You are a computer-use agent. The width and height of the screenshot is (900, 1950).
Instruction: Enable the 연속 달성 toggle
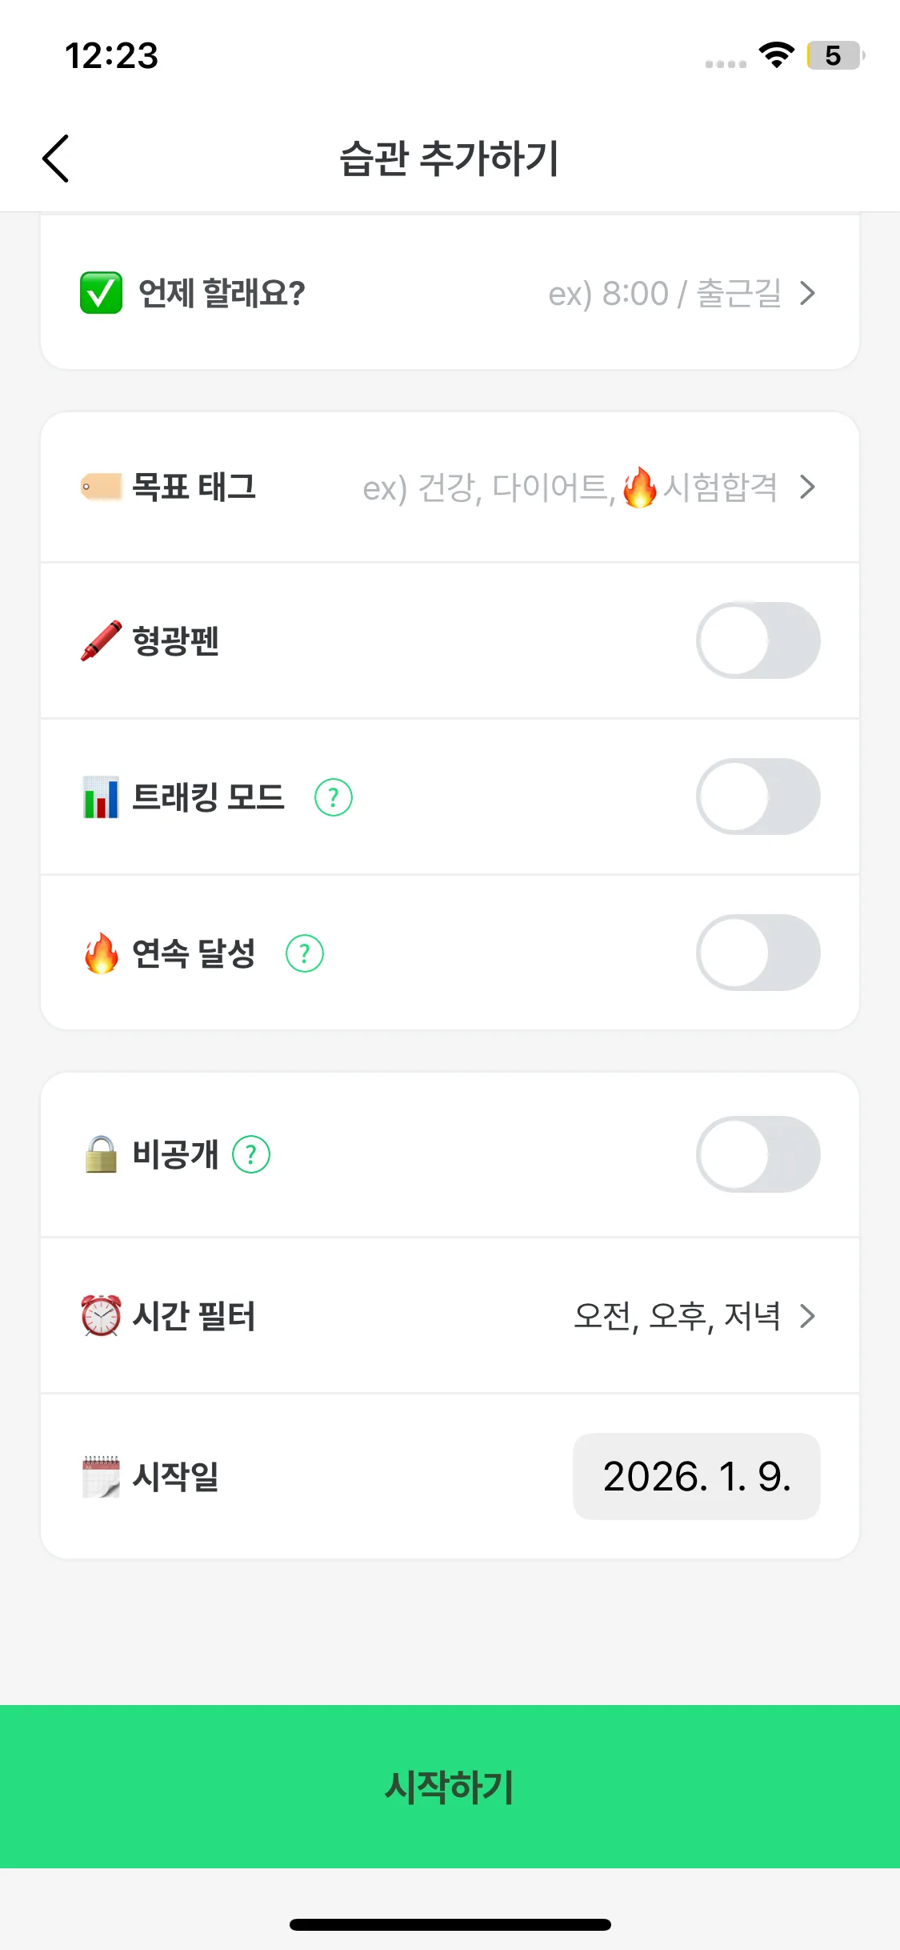coord(758,953)
